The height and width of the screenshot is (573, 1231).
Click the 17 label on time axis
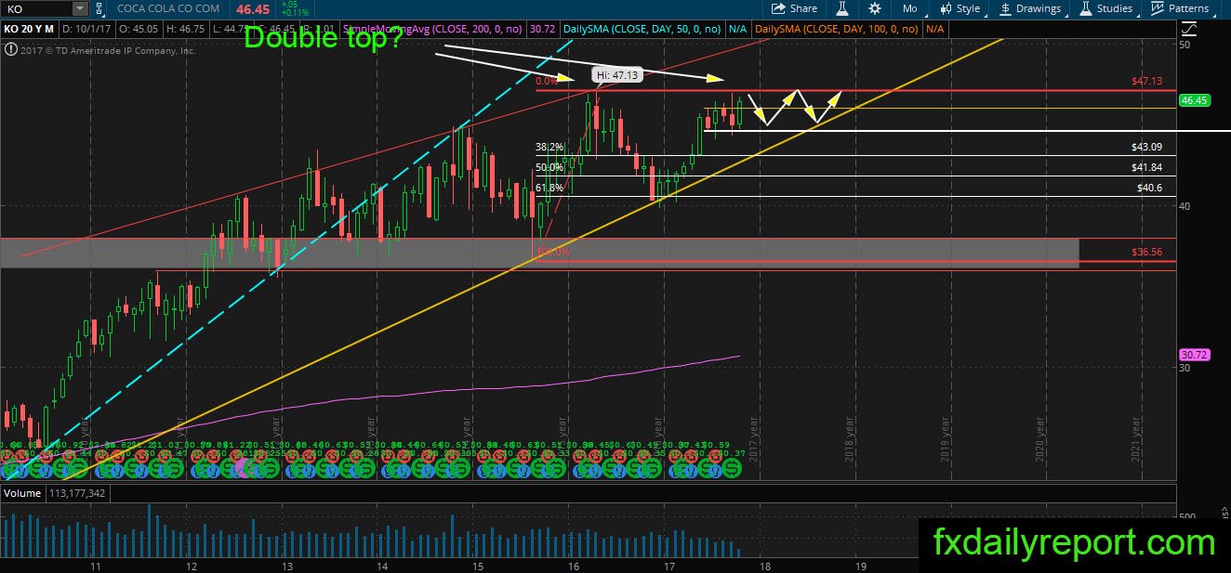tap(668, 566)
